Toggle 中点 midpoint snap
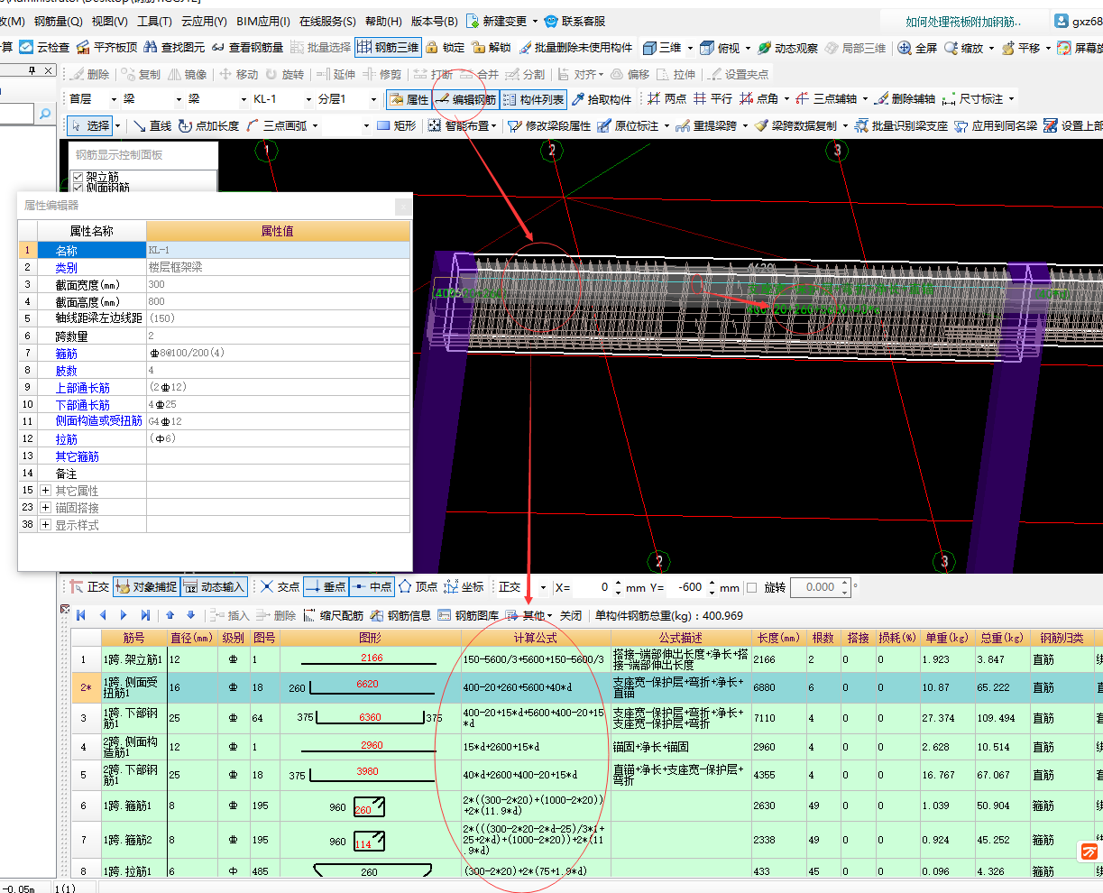 371,586
